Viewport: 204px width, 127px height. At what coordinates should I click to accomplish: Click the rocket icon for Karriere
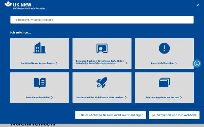102,82
